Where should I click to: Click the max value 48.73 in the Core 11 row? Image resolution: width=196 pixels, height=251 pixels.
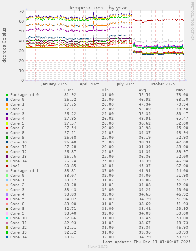(182, 223)
